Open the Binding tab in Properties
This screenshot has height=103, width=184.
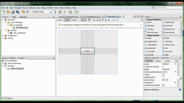pos(158,61)
